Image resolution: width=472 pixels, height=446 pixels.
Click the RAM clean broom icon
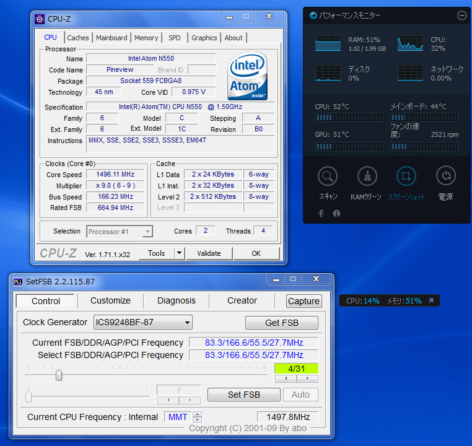(366, 177)
